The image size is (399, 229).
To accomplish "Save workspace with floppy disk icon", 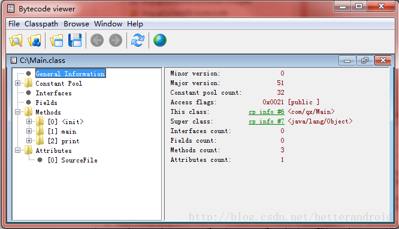I will [75, 41].
